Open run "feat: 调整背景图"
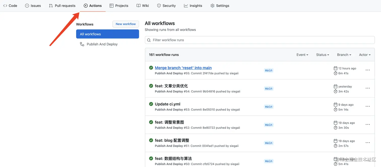The image size is (381, 167). click(x=169, y=122)
